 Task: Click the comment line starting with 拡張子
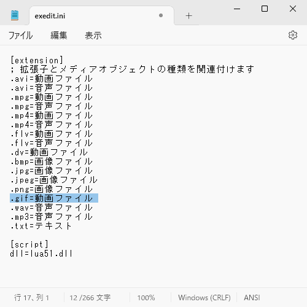pos(132,69)
